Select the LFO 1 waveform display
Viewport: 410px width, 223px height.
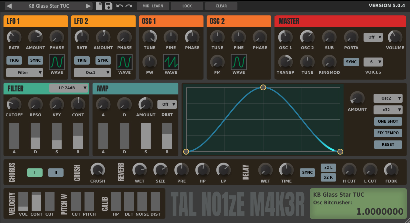pos(57,62)
